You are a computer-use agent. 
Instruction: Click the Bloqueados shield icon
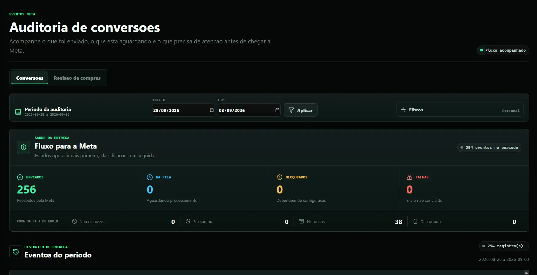(280, 177)
